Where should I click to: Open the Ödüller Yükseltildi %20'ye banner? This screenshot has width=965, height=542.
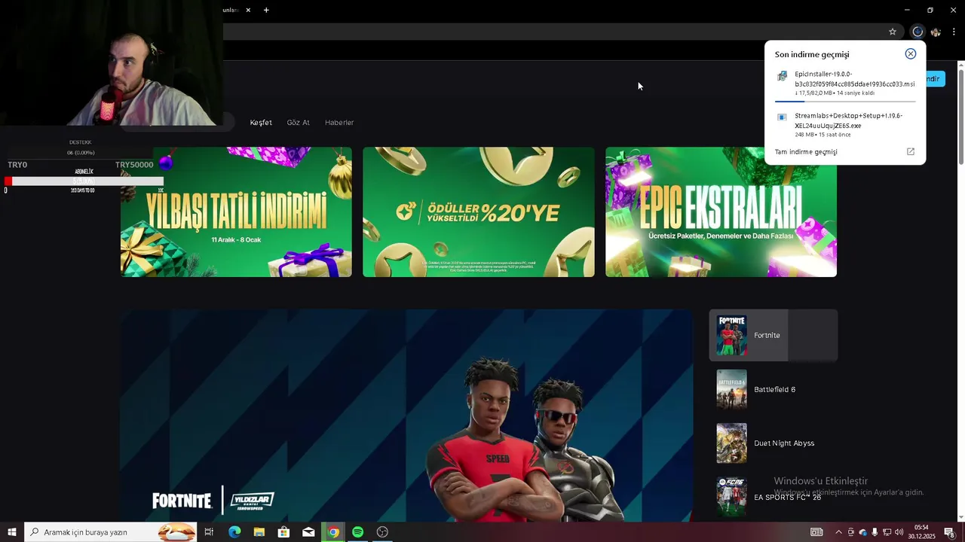coord(479,212)
